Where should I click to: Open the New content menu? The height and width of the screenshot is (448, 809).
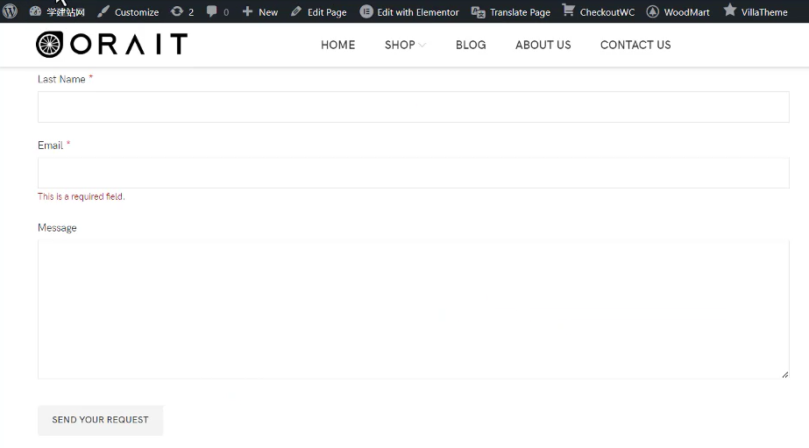(x=268, y=12)
